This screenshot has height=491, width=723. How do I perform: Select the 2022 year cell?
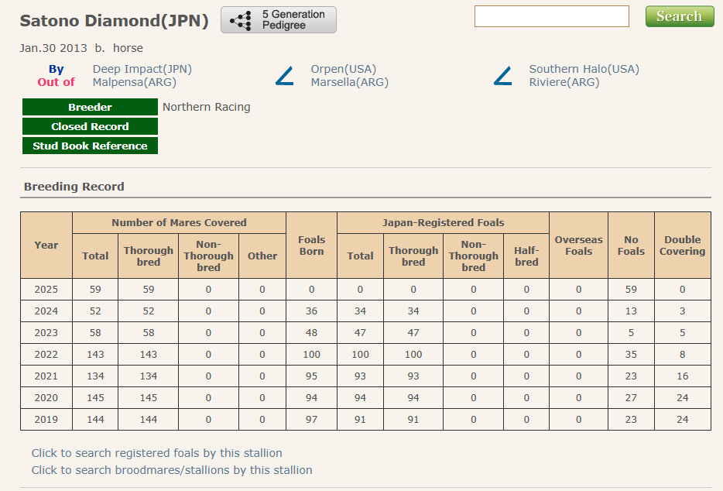click(x=46, y=355)
